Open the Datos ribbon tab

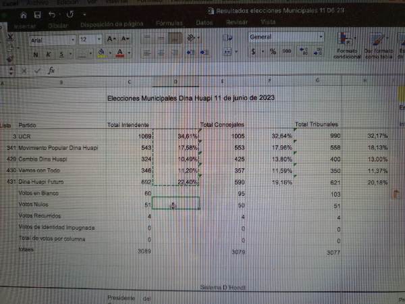coord(205,23)
